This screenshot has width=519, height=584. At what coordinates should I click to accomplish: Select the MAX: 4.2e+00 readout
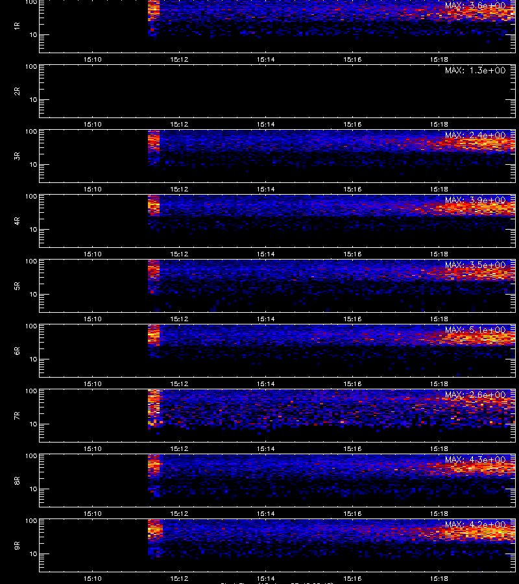tap(476, 524)
